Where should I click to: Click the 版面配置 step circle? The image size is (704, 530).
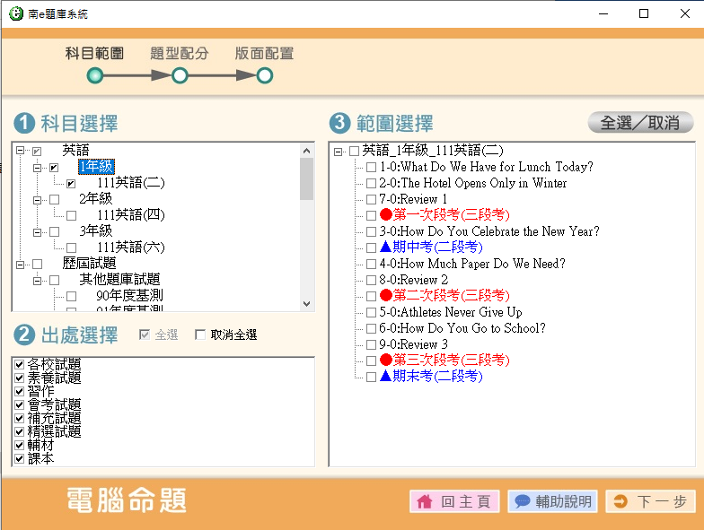point(264,76)
